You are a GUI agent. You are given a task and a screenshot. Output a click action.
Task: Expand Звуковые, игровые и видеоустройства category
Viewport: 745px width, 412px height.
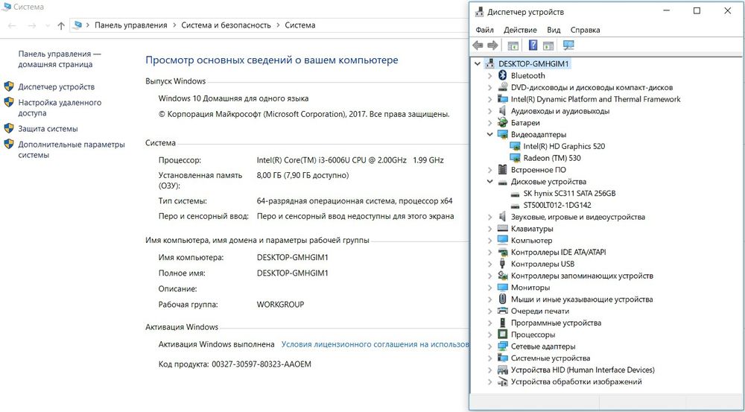pos(490,217)
